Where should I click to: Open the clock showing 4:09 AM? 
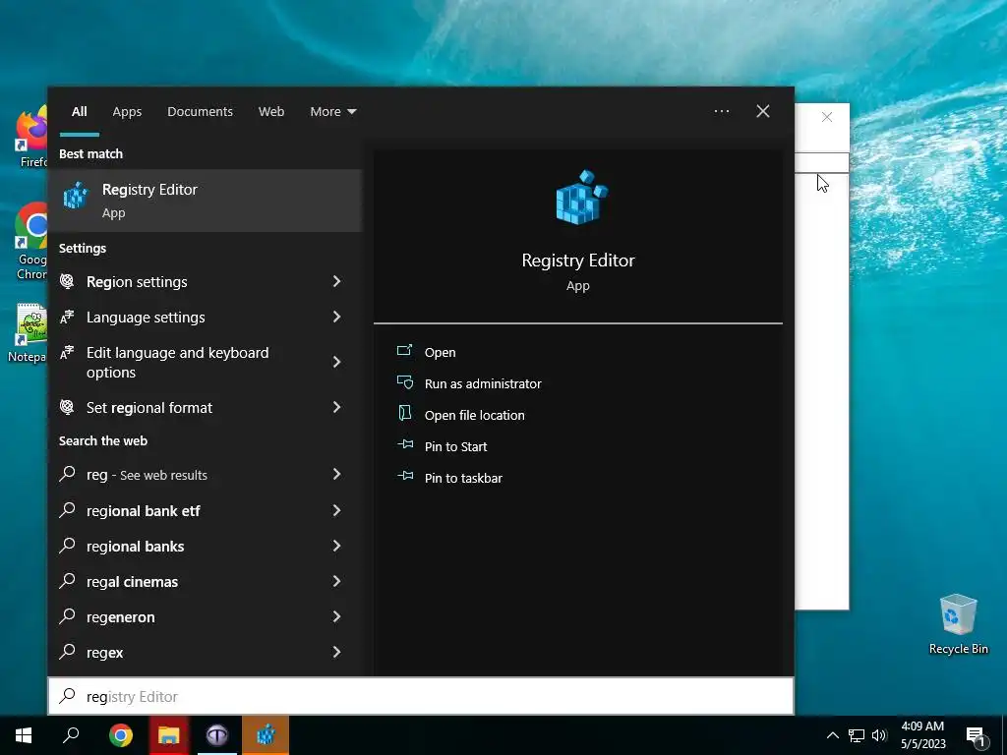[922, 735]
